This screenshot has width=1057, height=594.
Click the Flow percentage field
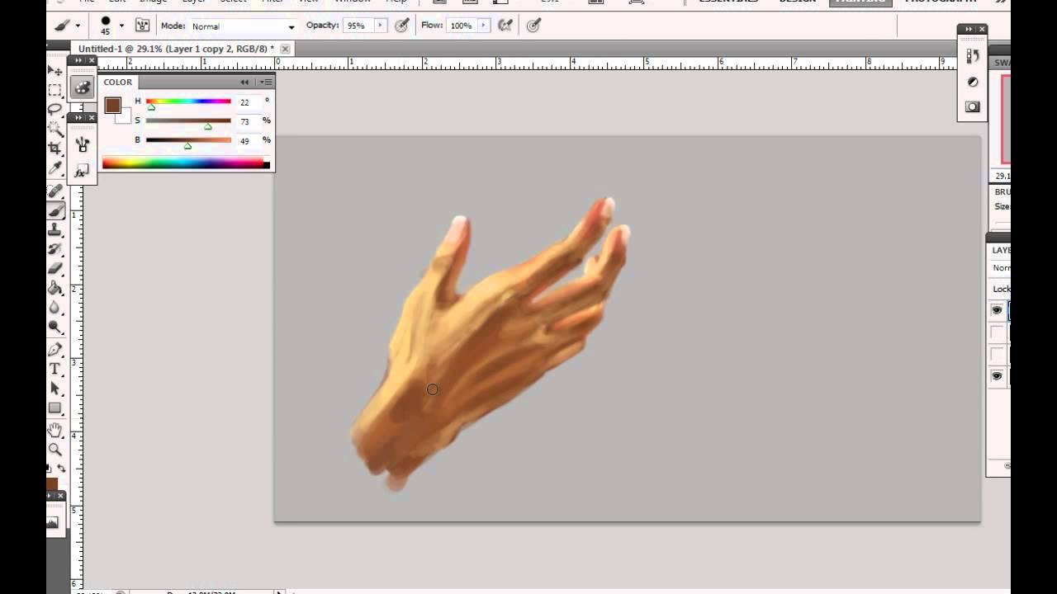coord(462,26)
